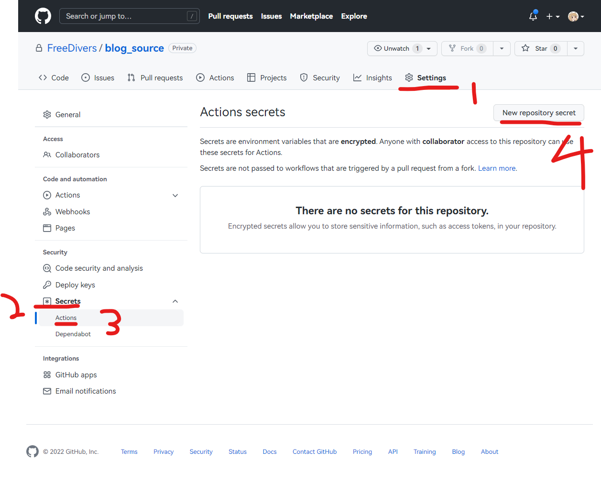Open the Settings tab

[x=426, y=77]
